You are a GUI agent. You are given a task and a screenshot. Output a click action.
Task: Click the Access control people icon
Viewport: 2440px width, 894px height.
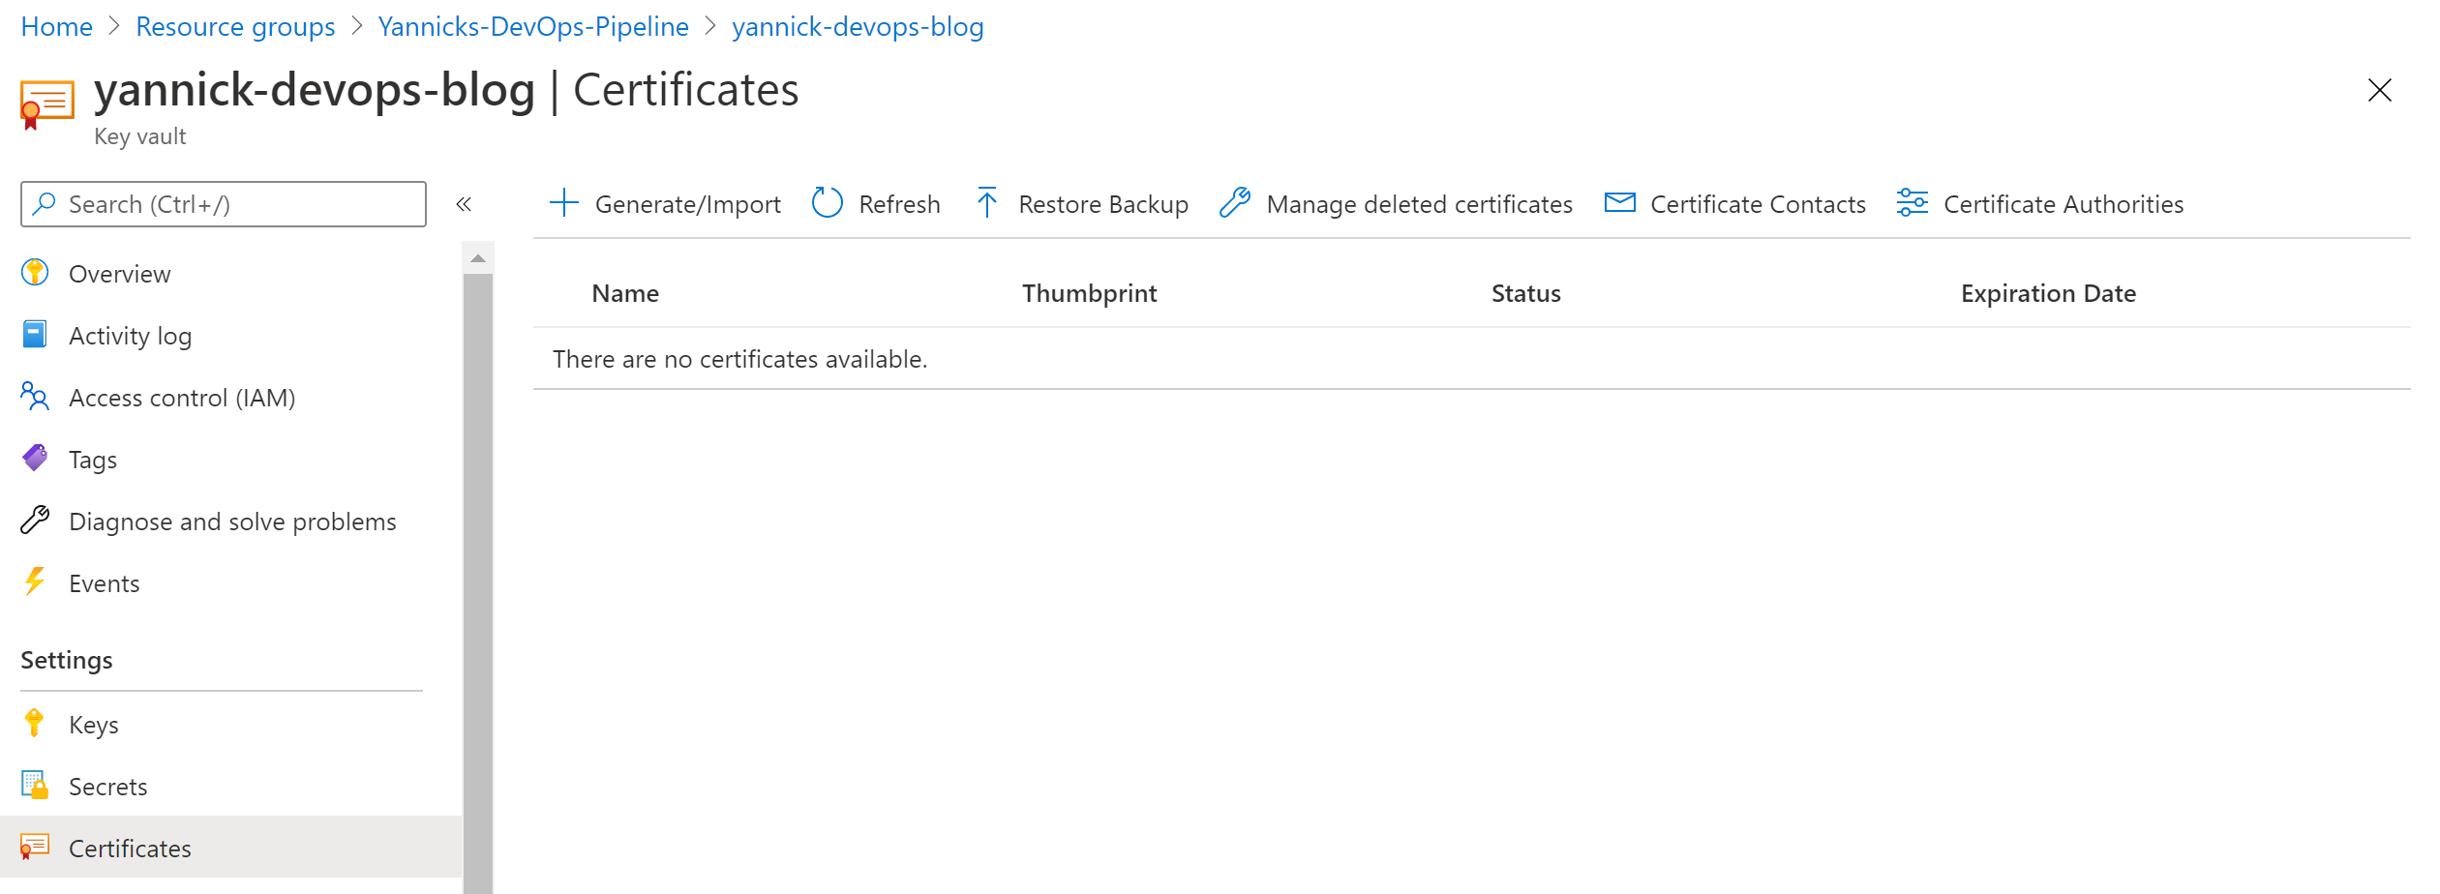(35, 397)
